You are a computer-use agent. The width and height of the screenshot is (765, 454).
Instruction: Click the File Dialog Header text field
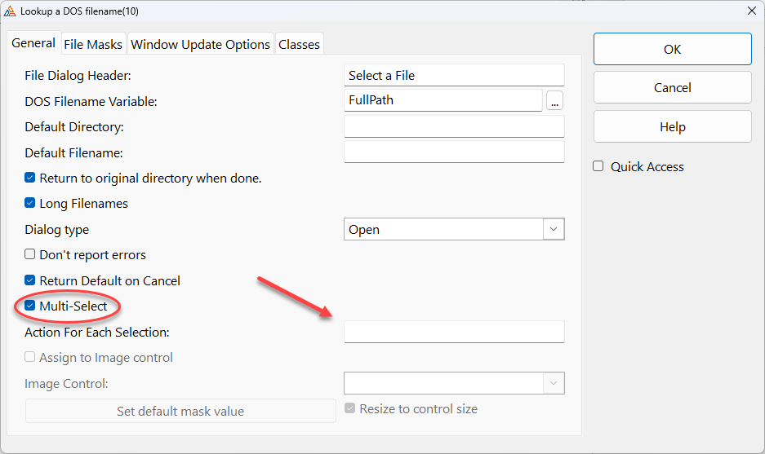[x=454, y=75]
